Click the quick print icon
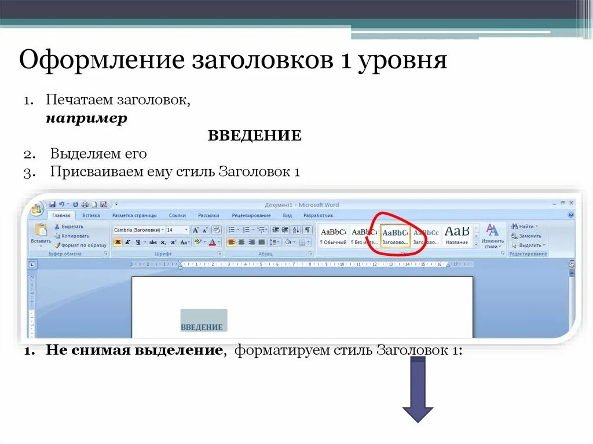 (x=85, y=204)
